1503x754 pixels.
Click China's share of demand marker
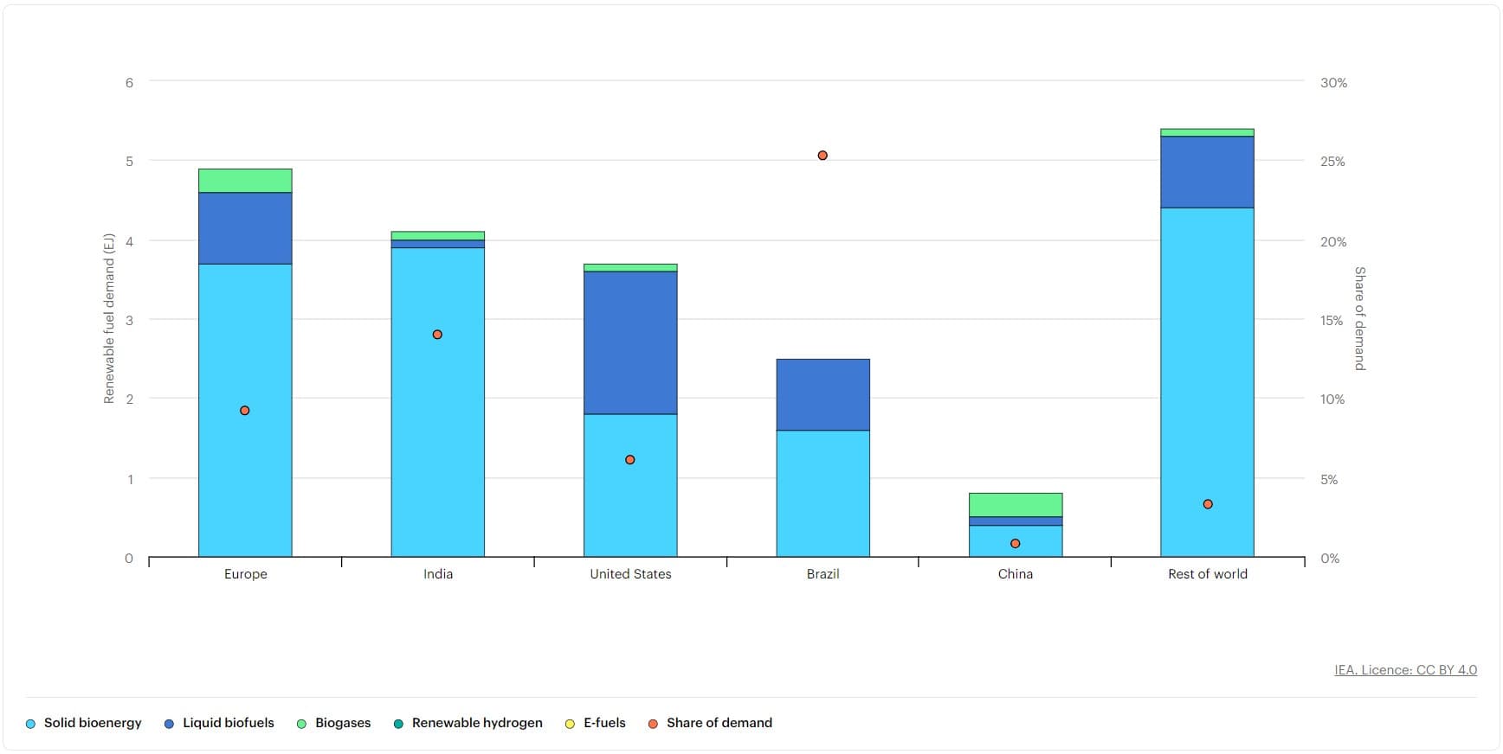click(x=1016, y=544)
